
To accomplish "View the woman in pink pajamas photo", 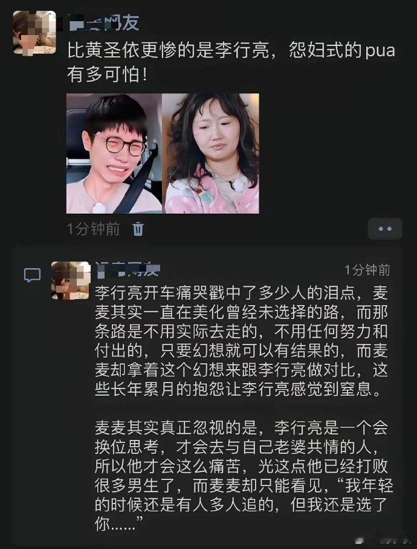I will 211,153.
